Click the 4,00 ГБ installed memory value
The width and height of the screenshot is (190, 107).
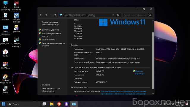point(99,53)
